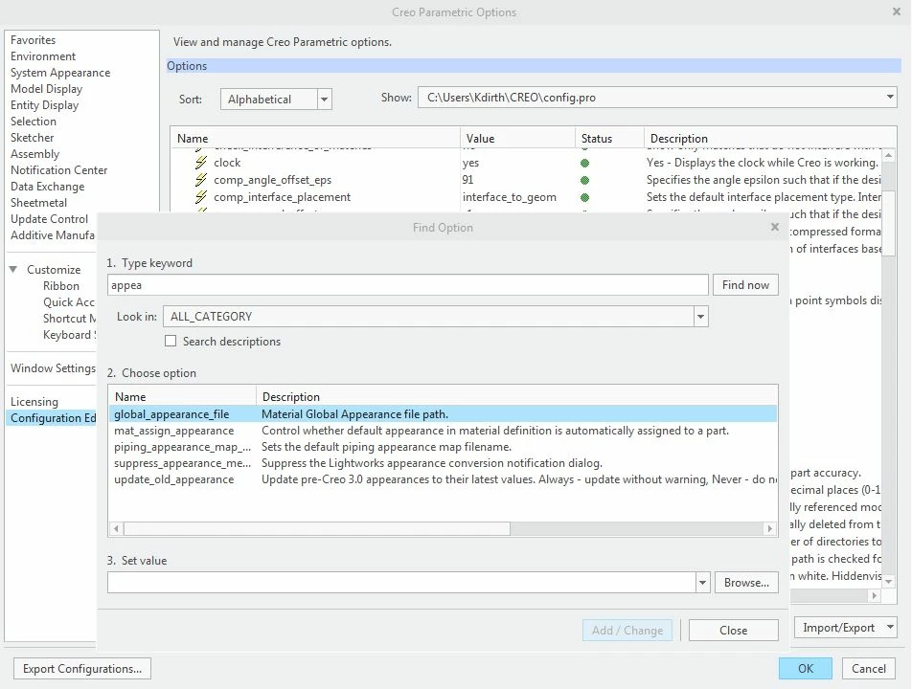
Task: Click right arrow of option list scrollbar
Action: tap(770, 528)
